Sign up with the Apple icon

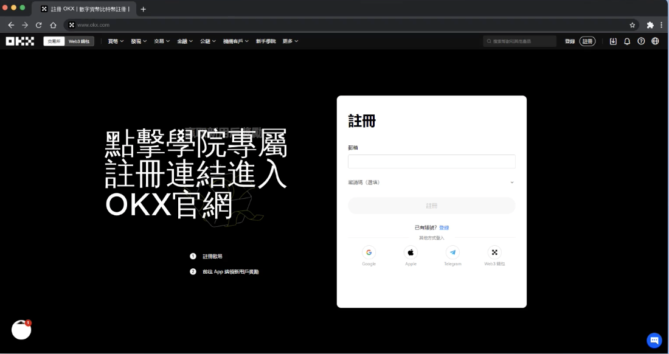(x=411, y=252)
